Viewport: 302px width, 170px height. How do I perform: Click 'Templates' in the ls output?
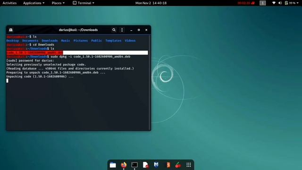pyautogui.click(x=113, y=41)
